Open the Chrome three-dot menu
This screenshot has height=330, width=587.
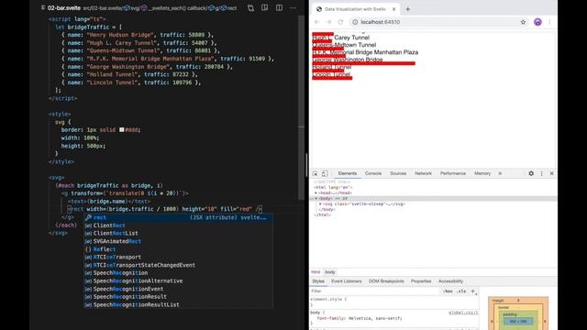pos(549,22)
